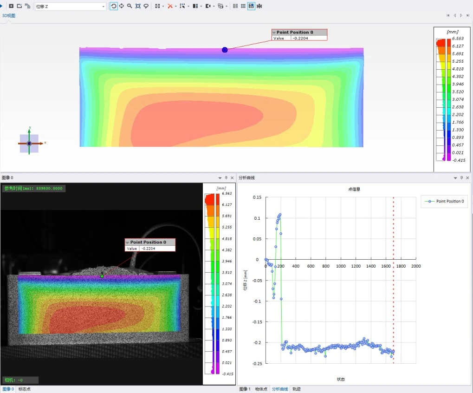The height and width of the screenshot is (393, 473).
Task: Open the 轨迹 tab
Action: click(x=297, y=389)
